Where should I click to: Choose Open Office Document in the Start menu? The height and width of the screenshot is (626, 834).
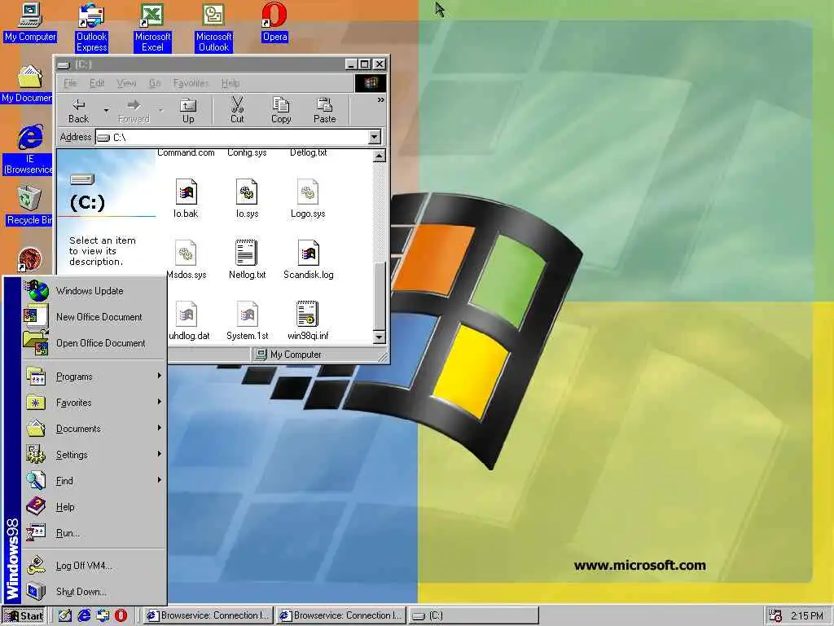[x=94, y=343]
